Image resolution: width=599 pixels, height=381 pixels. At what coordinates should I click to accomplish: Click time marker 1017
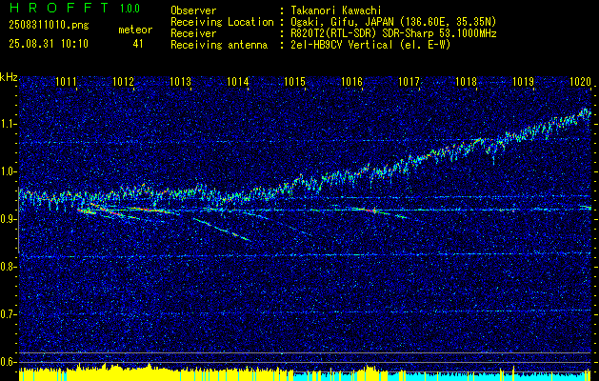(409, 81)
